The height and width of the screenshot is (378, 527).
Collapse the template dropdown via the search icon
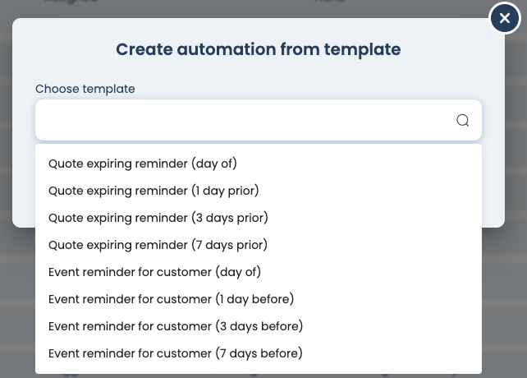[x=463, y=121]
